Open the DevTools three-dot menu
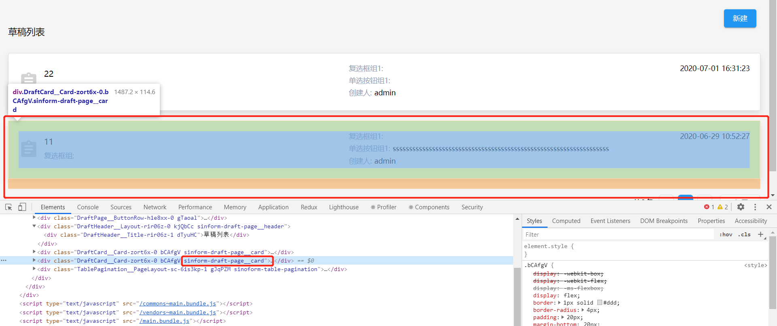This screenshot has width=777, height=326. click(x=755, y=207)
